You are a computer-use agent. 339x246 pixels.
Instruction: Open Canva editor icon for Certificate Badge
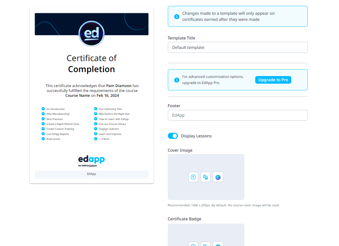[x=218, y=244]
